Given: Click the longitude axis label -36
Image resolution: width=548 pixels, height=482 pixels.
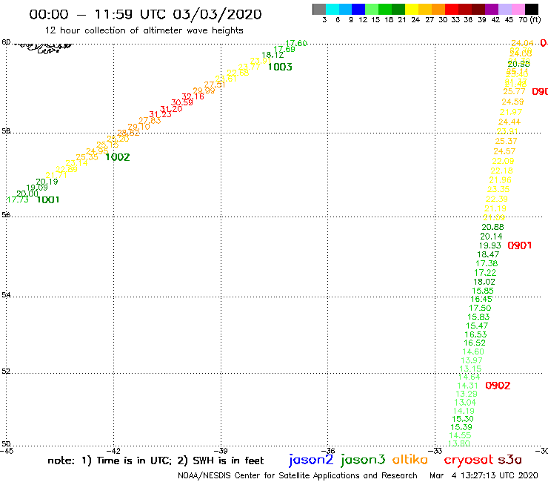Looking at the screenshot, I should pos(328,451).
